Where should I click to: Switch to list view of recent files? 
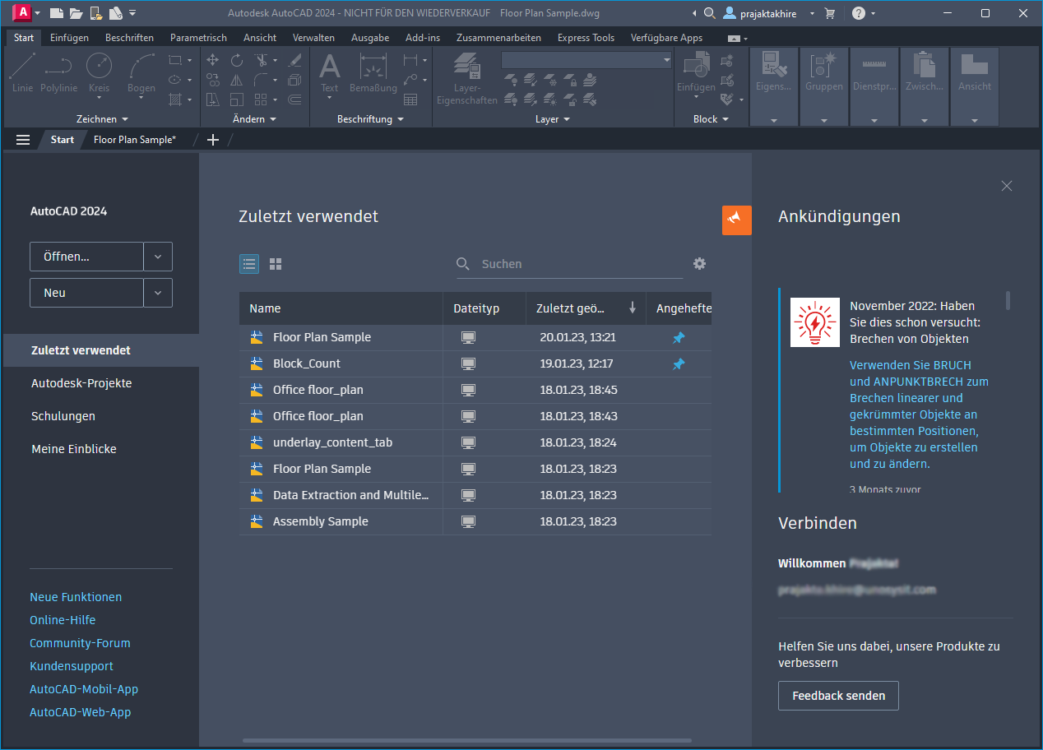(x=249, y=264)
